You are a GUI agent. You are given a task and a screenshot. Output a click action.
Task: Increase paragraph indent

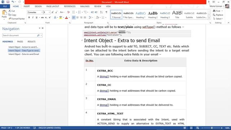coord(96,12)
